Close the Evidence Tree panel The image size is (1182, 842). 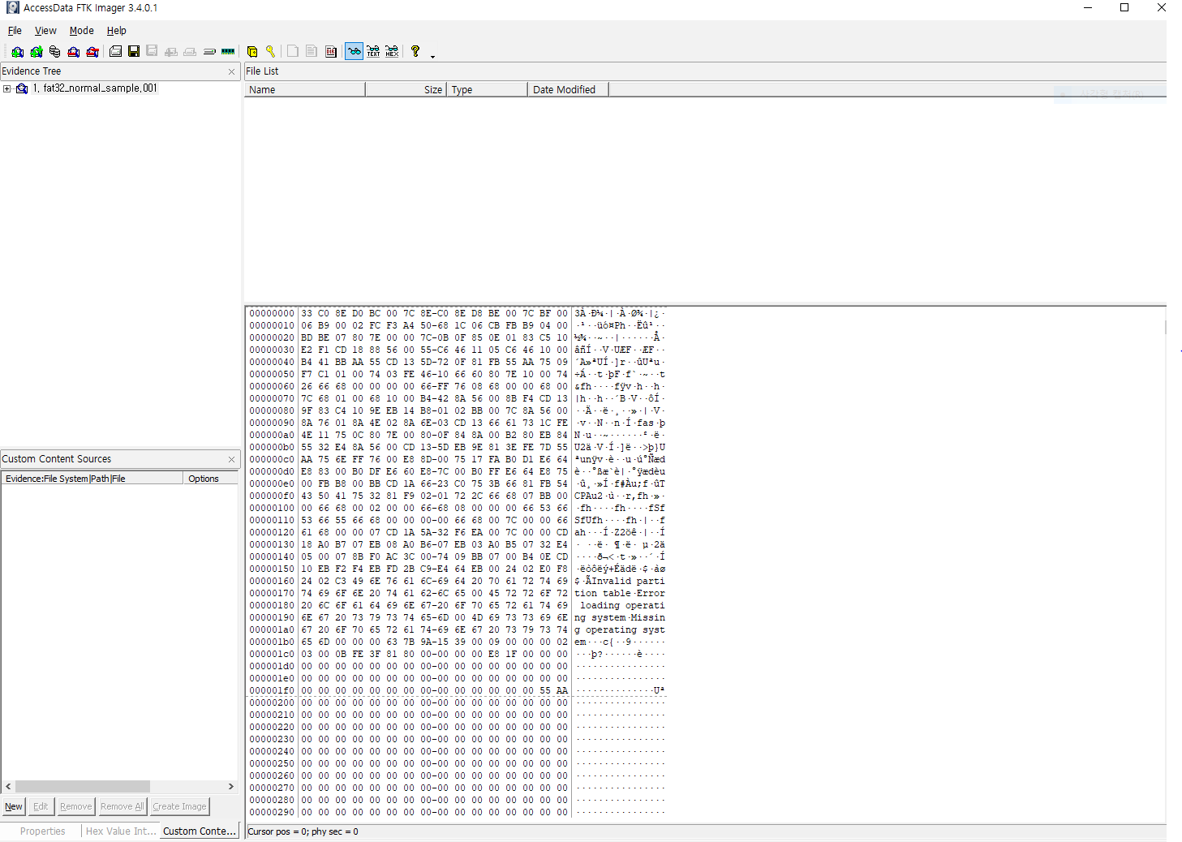click(231, 72)
